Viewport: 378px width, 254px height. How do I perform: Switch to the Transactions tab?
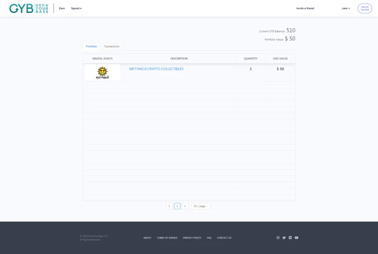(x=112, y=46)
